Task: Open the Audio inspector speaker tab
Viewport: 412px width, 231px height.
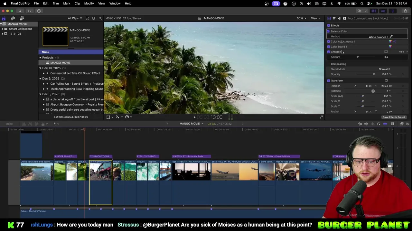Action: pos(339,18)
